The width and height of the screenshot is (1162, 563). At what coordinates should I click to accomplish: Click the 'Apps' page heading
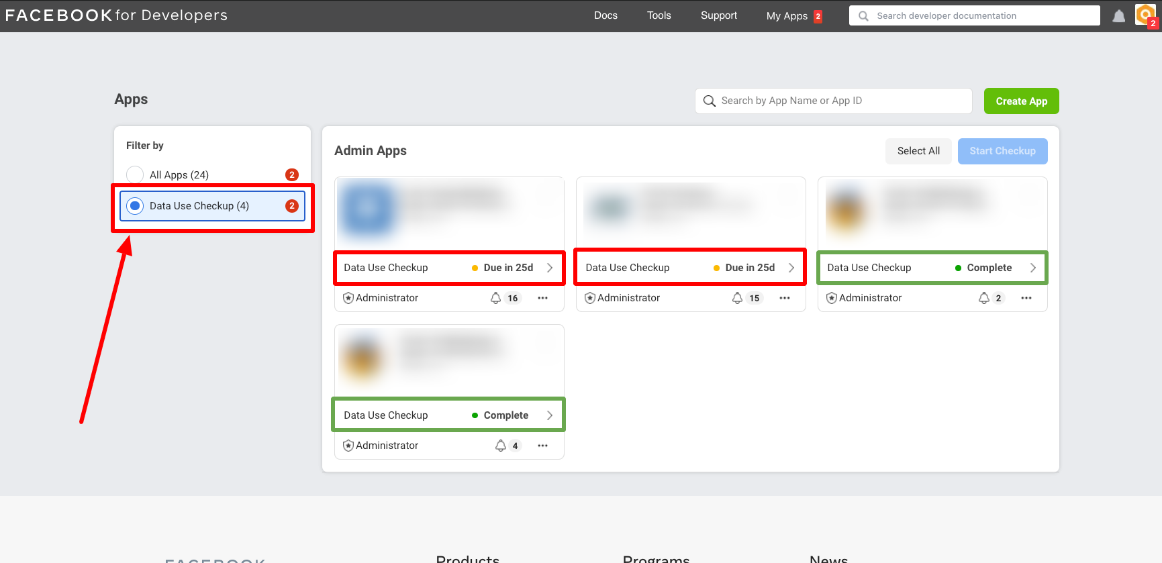click(131, 99)
